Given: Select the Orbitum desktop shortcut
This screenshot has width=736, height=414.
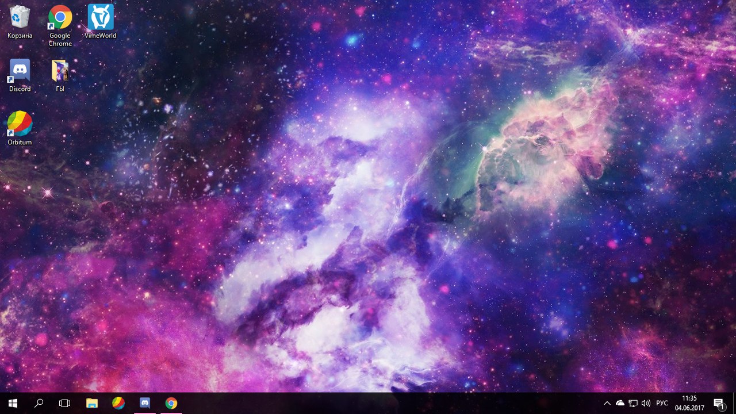Looking at the screenshot, I should point(20,129).
